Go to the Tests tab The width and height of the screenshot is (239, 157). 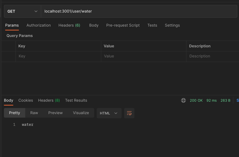click(152, 25)
